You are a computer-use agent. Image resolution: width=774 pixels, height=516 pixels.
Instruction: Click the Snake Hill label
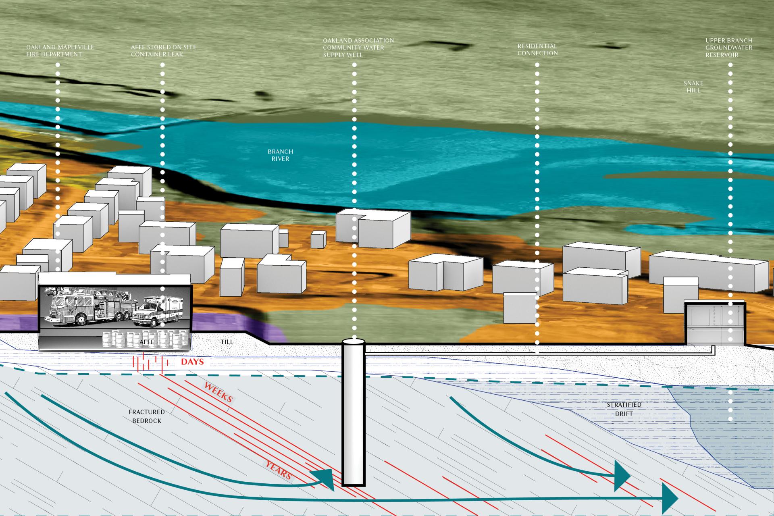693,87
